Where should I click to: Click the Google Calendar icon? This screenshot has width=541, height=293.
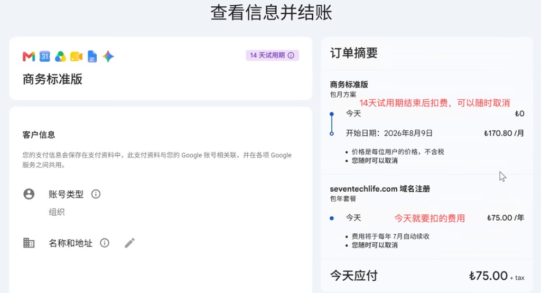click(x=45, y=56)
